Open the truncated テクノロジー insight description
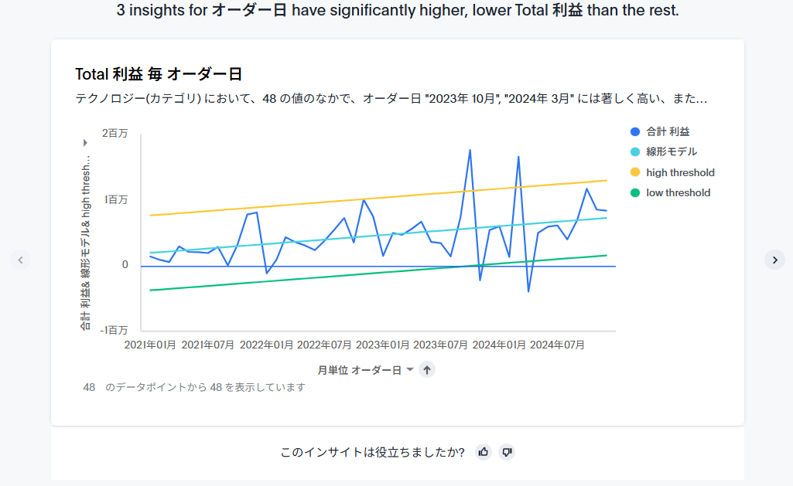The image size is (793, 486). click(391, 99)
